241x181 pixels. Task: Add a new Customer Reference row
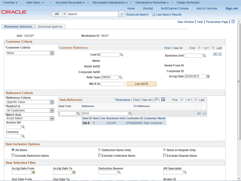pos(215,54)
